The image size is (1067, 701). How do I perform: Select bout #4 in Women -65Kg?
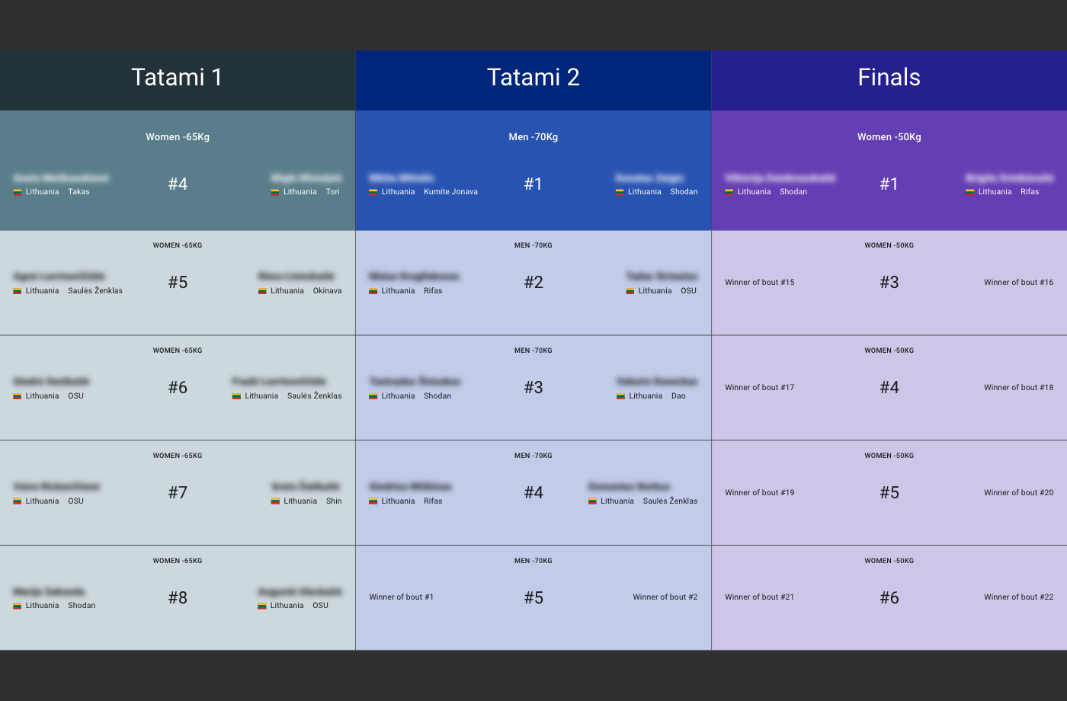[x=178, y=184]
